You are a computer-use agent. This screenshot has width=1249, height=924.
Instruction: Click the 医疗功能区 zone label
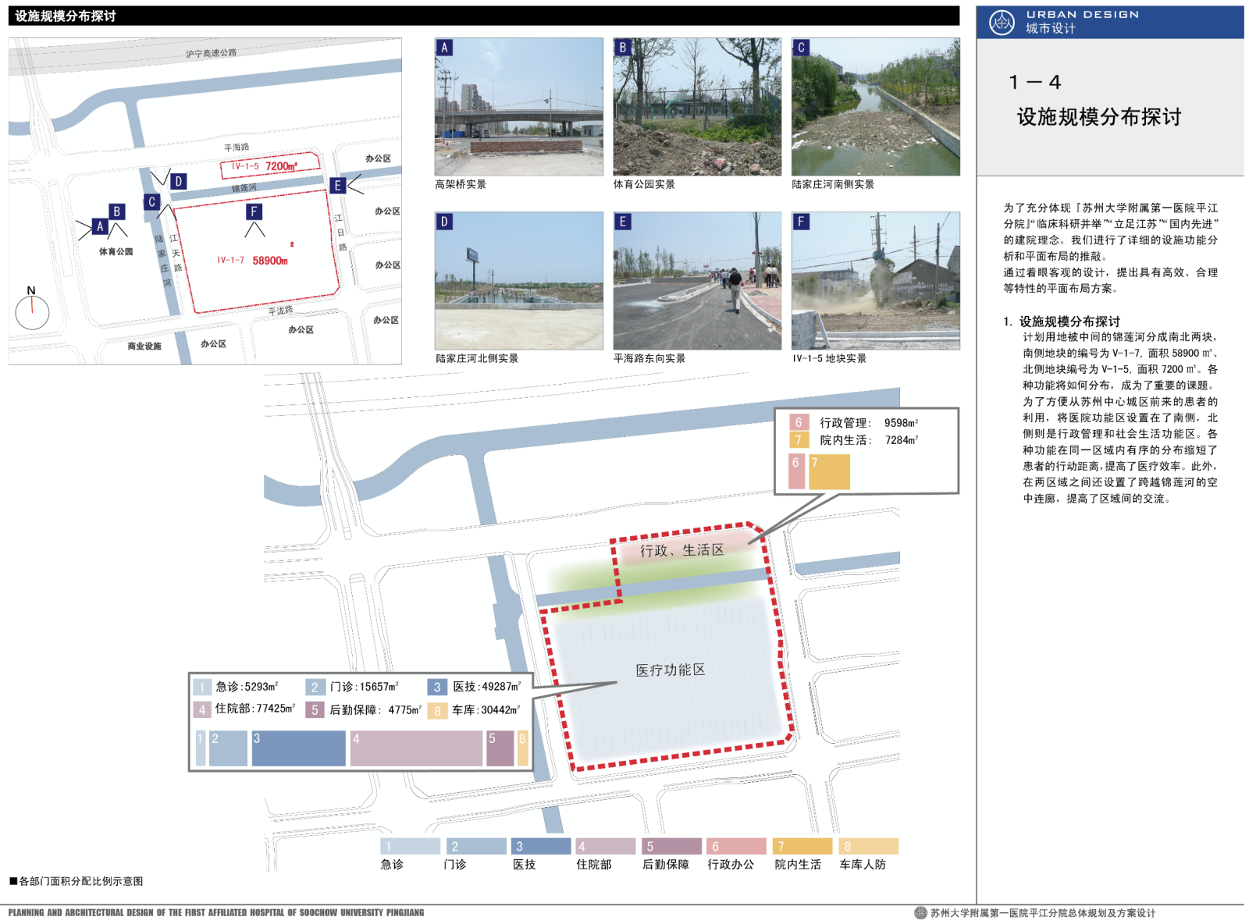point(671,670)
